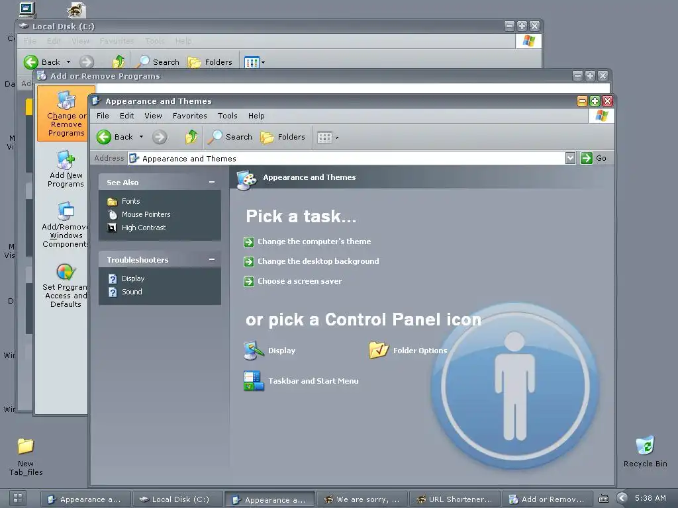This screenshot has width=678, height=508.
Task: Open Edit menu in Appearance and Themes
Action: [126, 116]
